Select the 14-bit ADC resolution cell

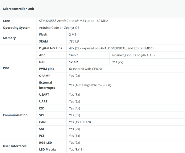[73, 55]
